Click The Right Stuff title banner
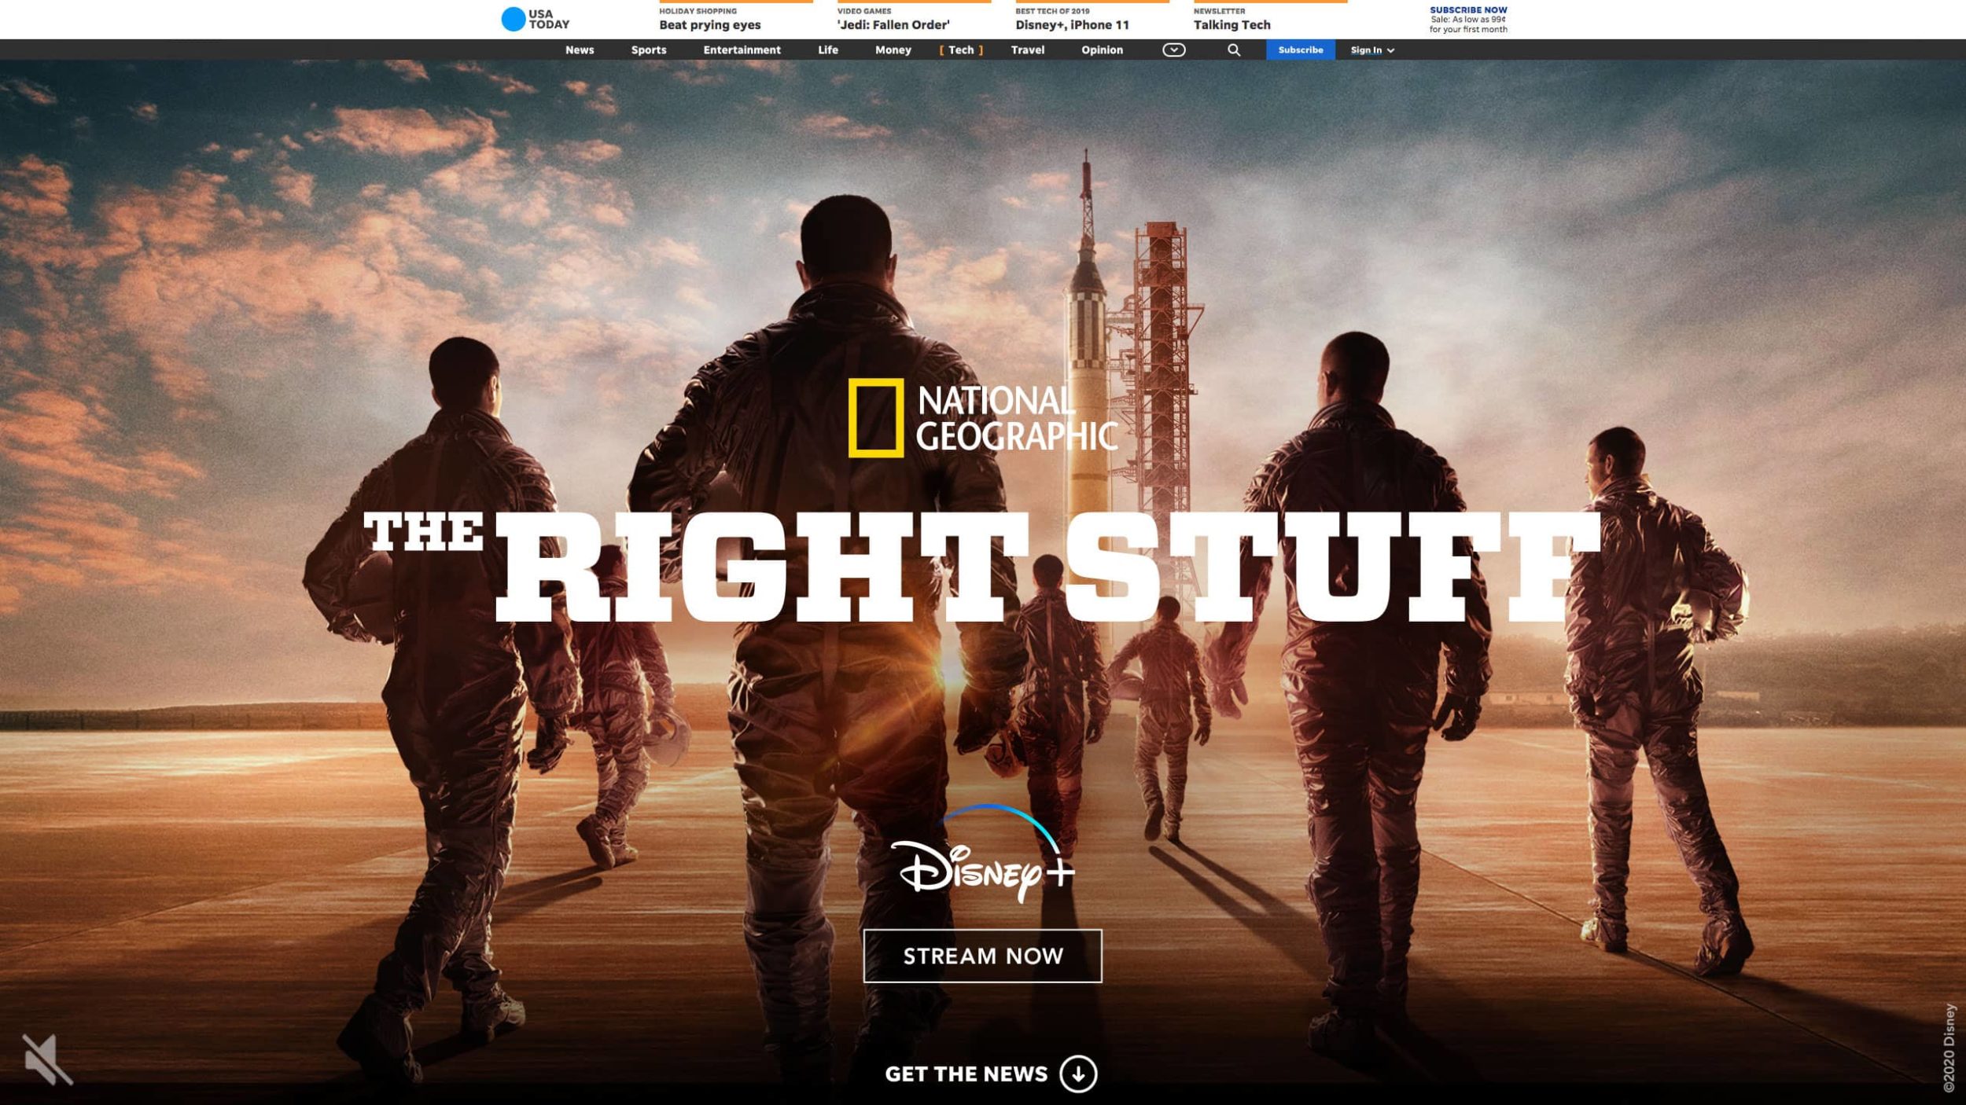 click(983, 566)
